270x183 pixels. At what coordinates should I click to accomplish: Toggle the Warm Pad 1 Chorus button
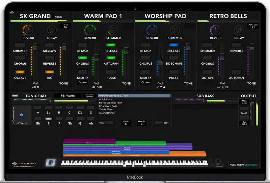82,58
